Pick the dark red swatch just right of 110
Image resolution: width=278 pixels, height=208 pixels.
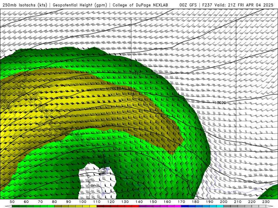click(x=100, y=206)
